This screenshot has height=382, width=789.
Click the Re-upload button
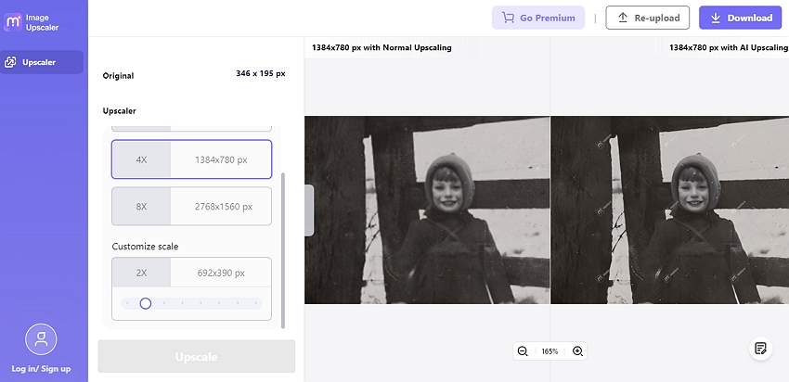[x=647, y=18]
